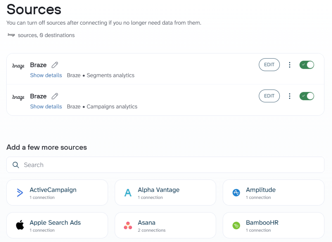The height and width of the screenshot is (242, 332).
Task: Click EDIT for Braze Campaigns analytics
Action: (269, 96)
